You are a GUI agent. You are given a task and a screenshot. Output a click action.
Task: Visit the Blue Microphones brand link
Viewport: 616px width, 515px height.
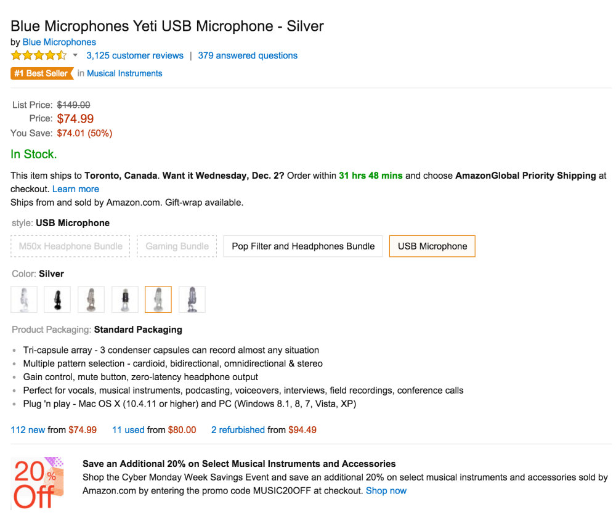(x=59, y=42)
